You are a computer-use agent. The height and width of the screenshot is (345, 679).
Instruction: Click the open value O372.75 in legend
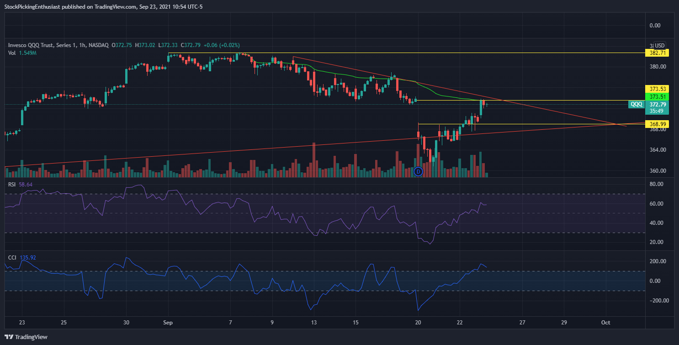pyautogui.click(x=122, y=45)
